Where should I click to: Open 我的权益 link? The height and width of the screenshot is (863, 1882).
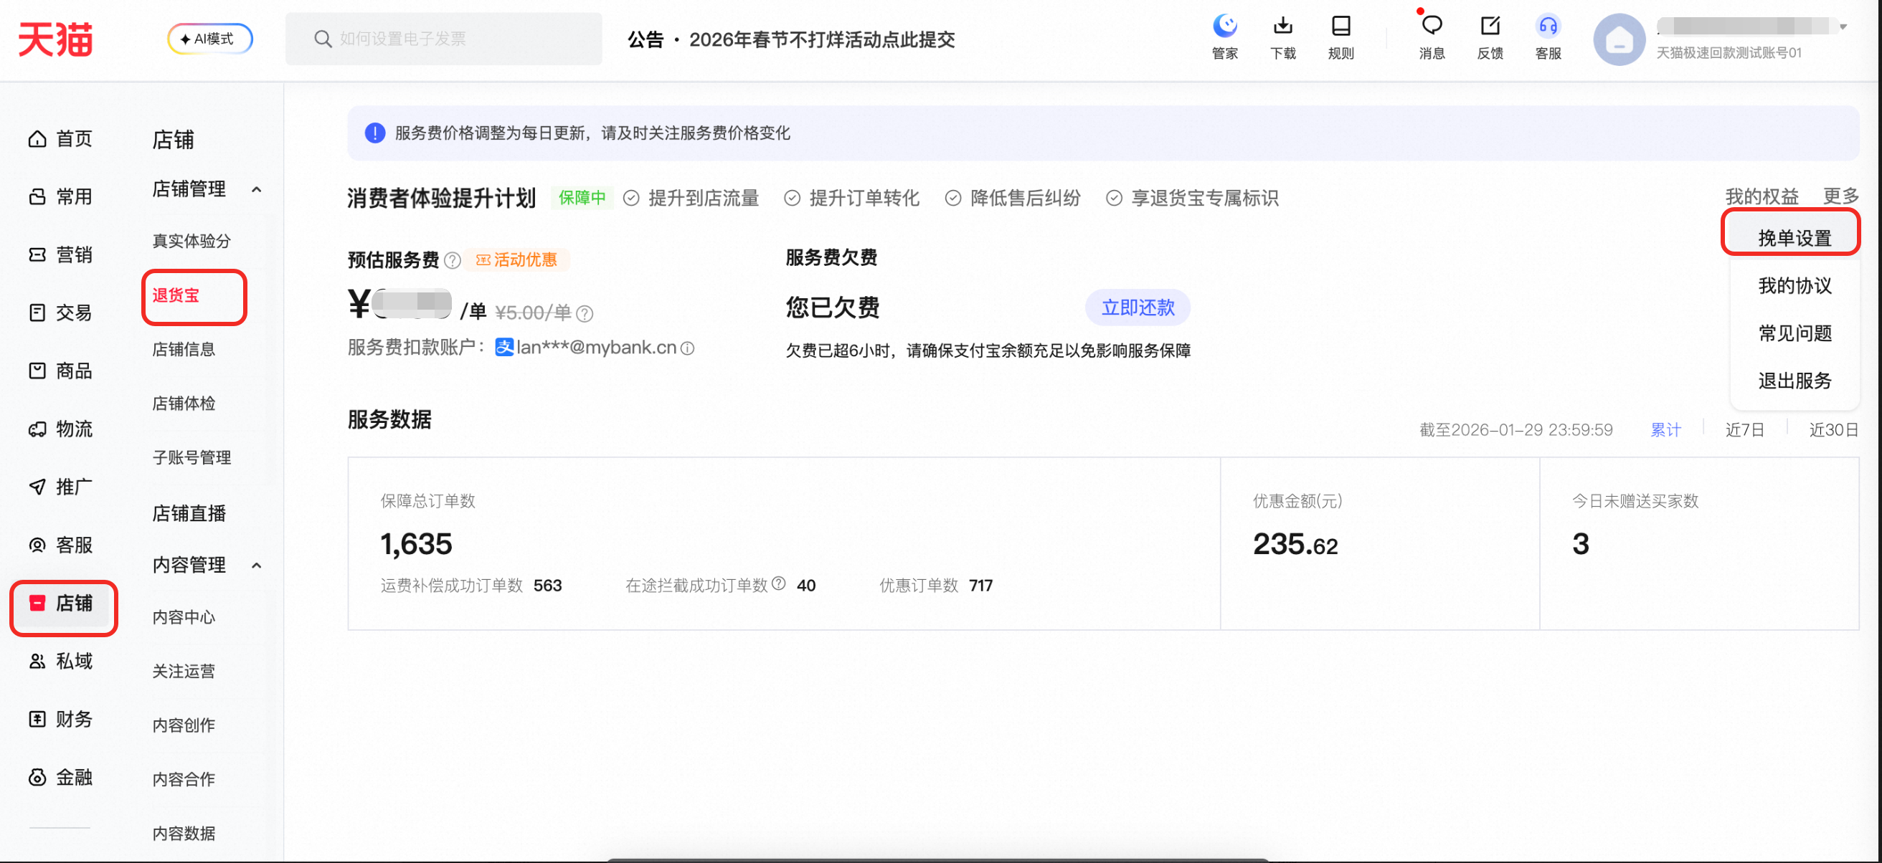click(1762, 196)
